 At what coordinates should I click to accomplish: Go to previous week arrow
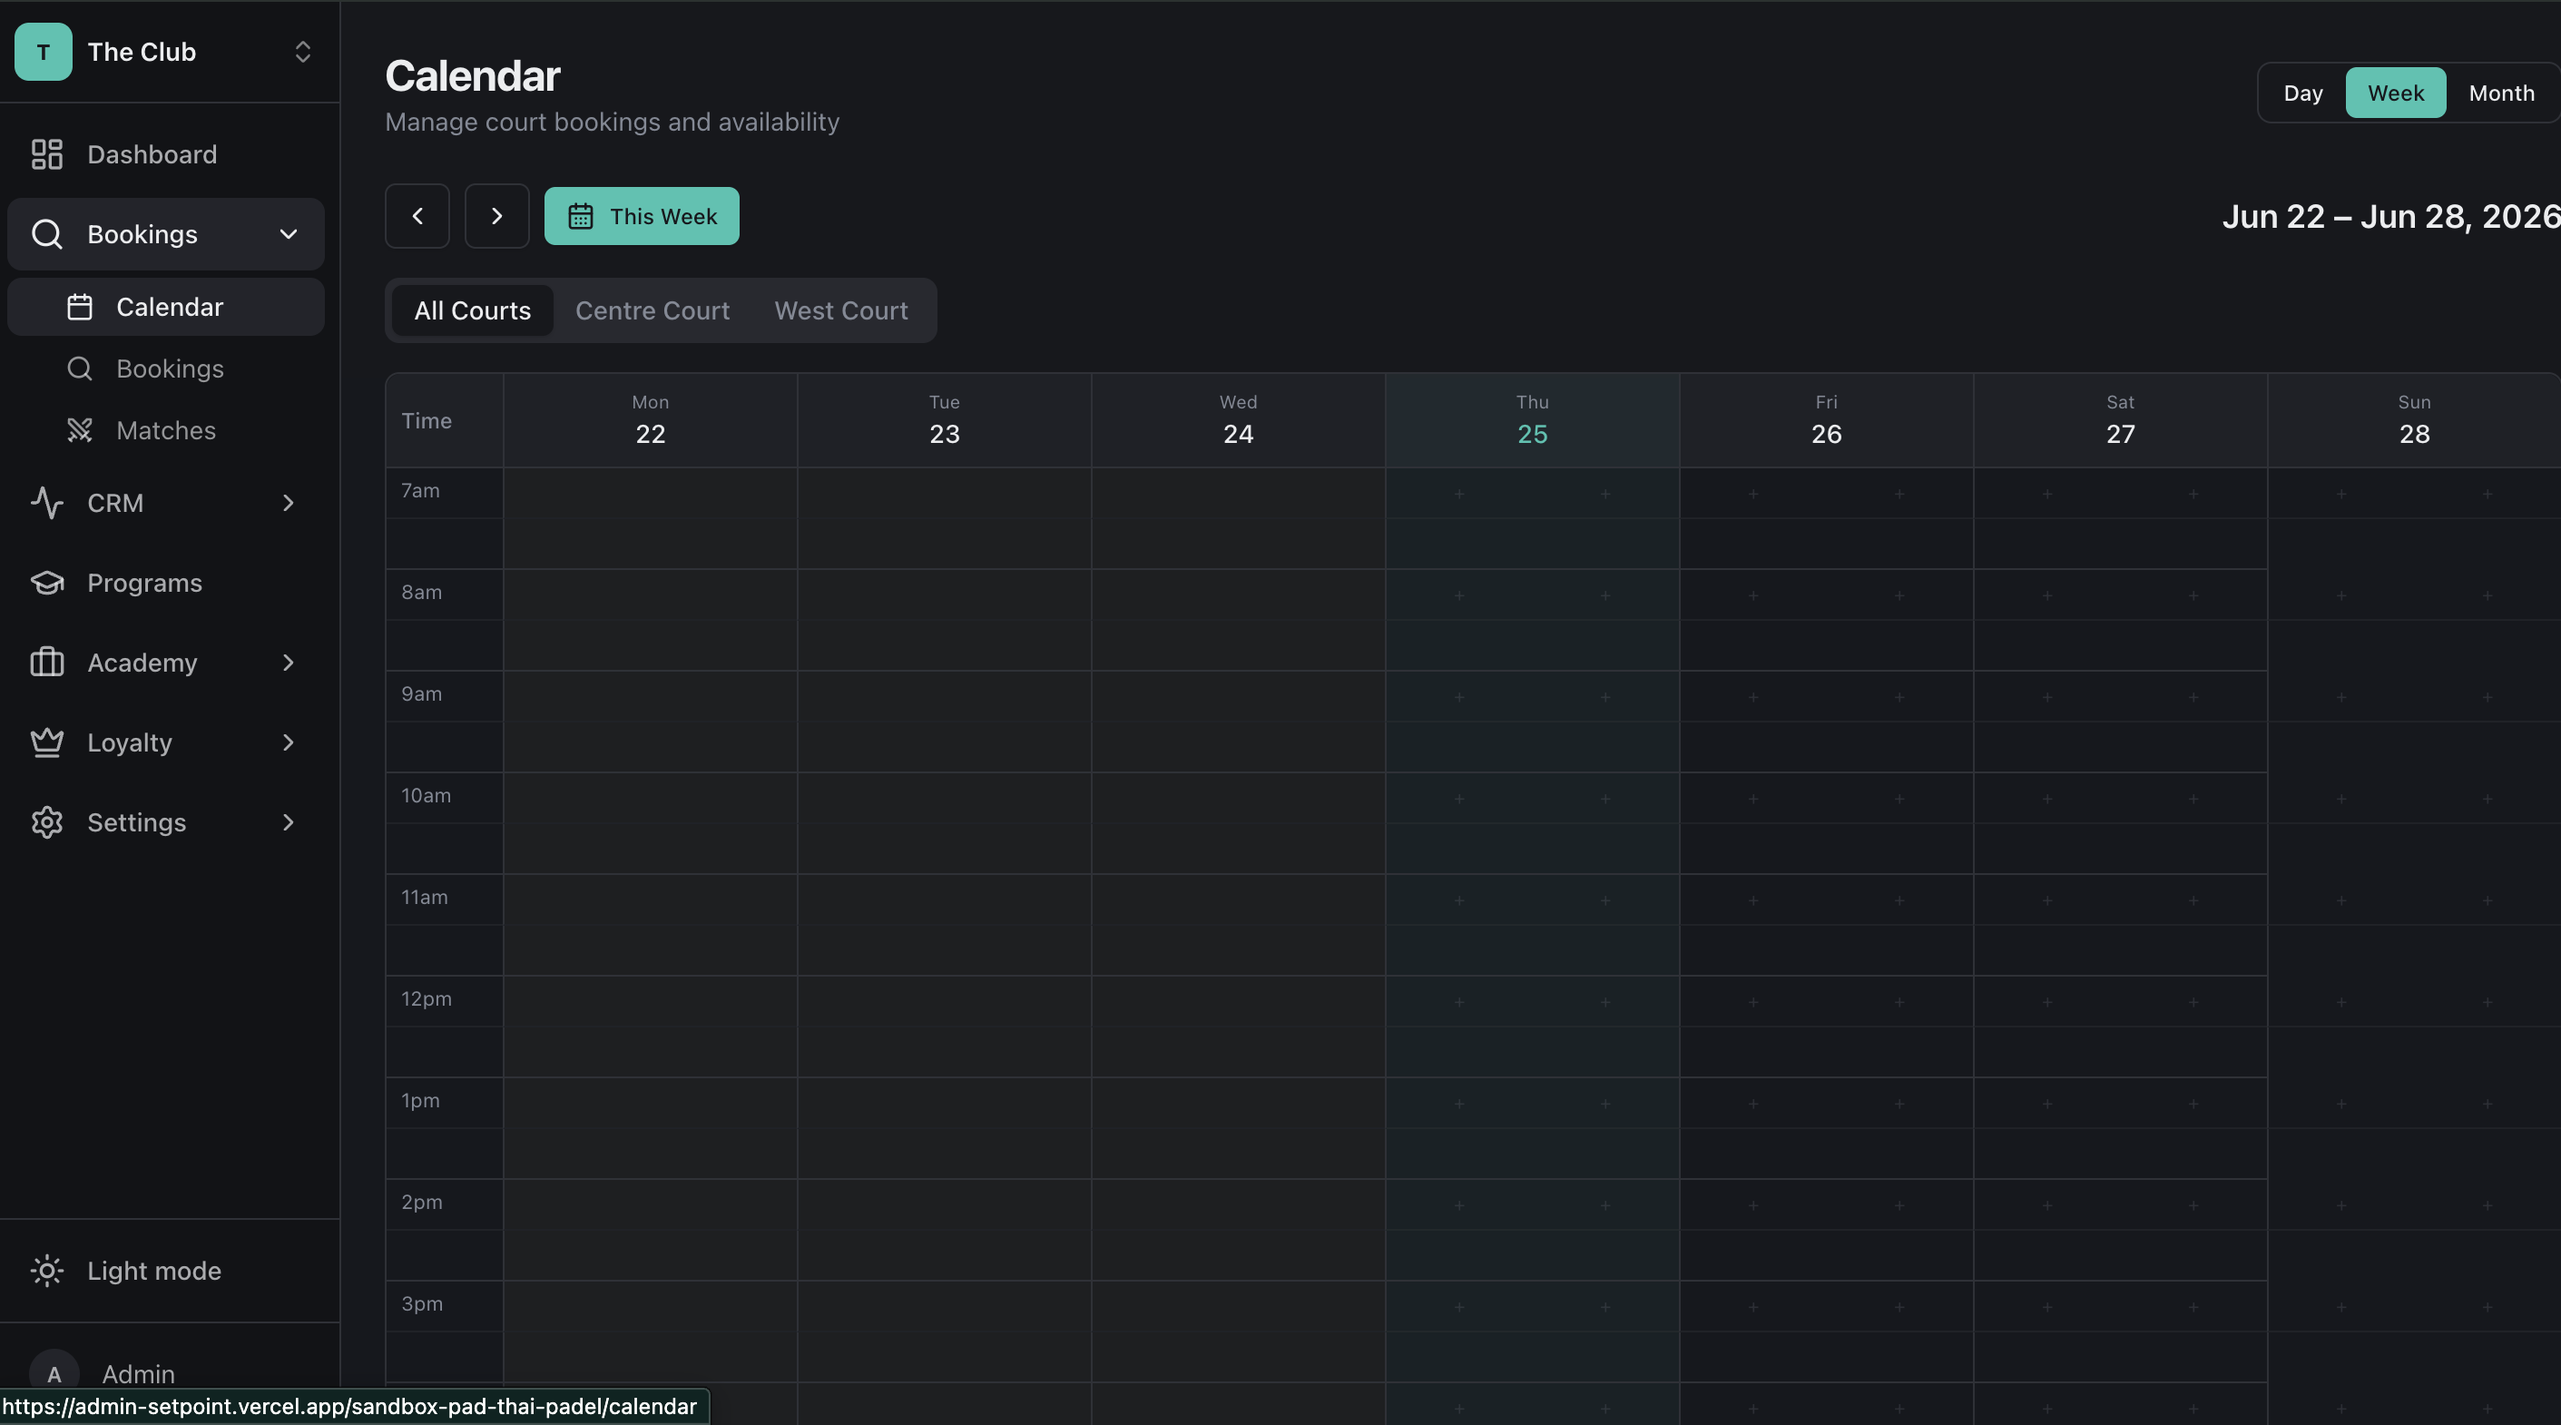[x=417, y=216]
